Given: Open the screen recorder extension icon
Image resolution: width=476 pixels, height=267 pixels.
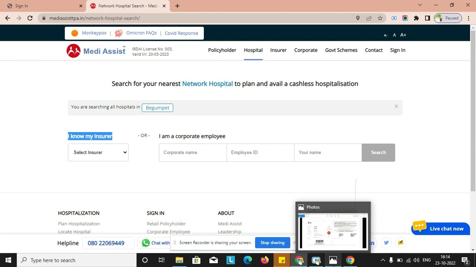Looking at the screenshot, I should [x=394, y=18].
